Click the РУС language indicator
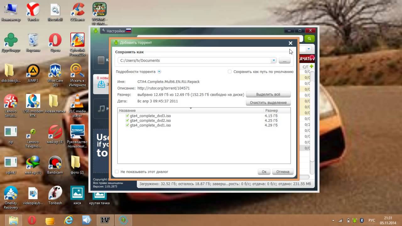The image size is (402, 226). [372, 220]
